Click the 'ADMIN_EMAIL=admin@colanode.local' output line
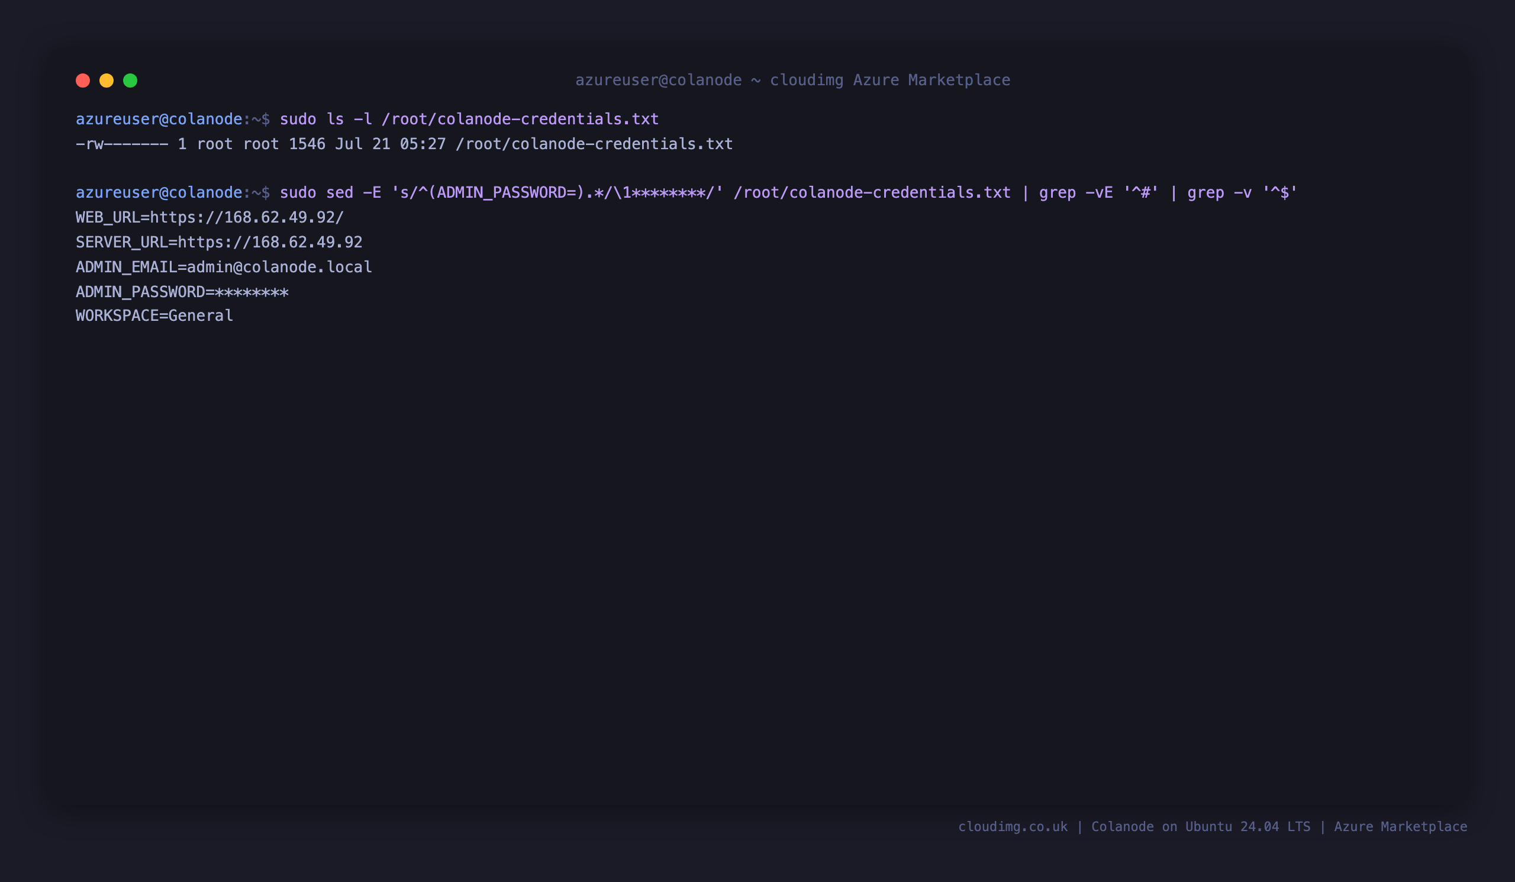 [x=224, y=267]
